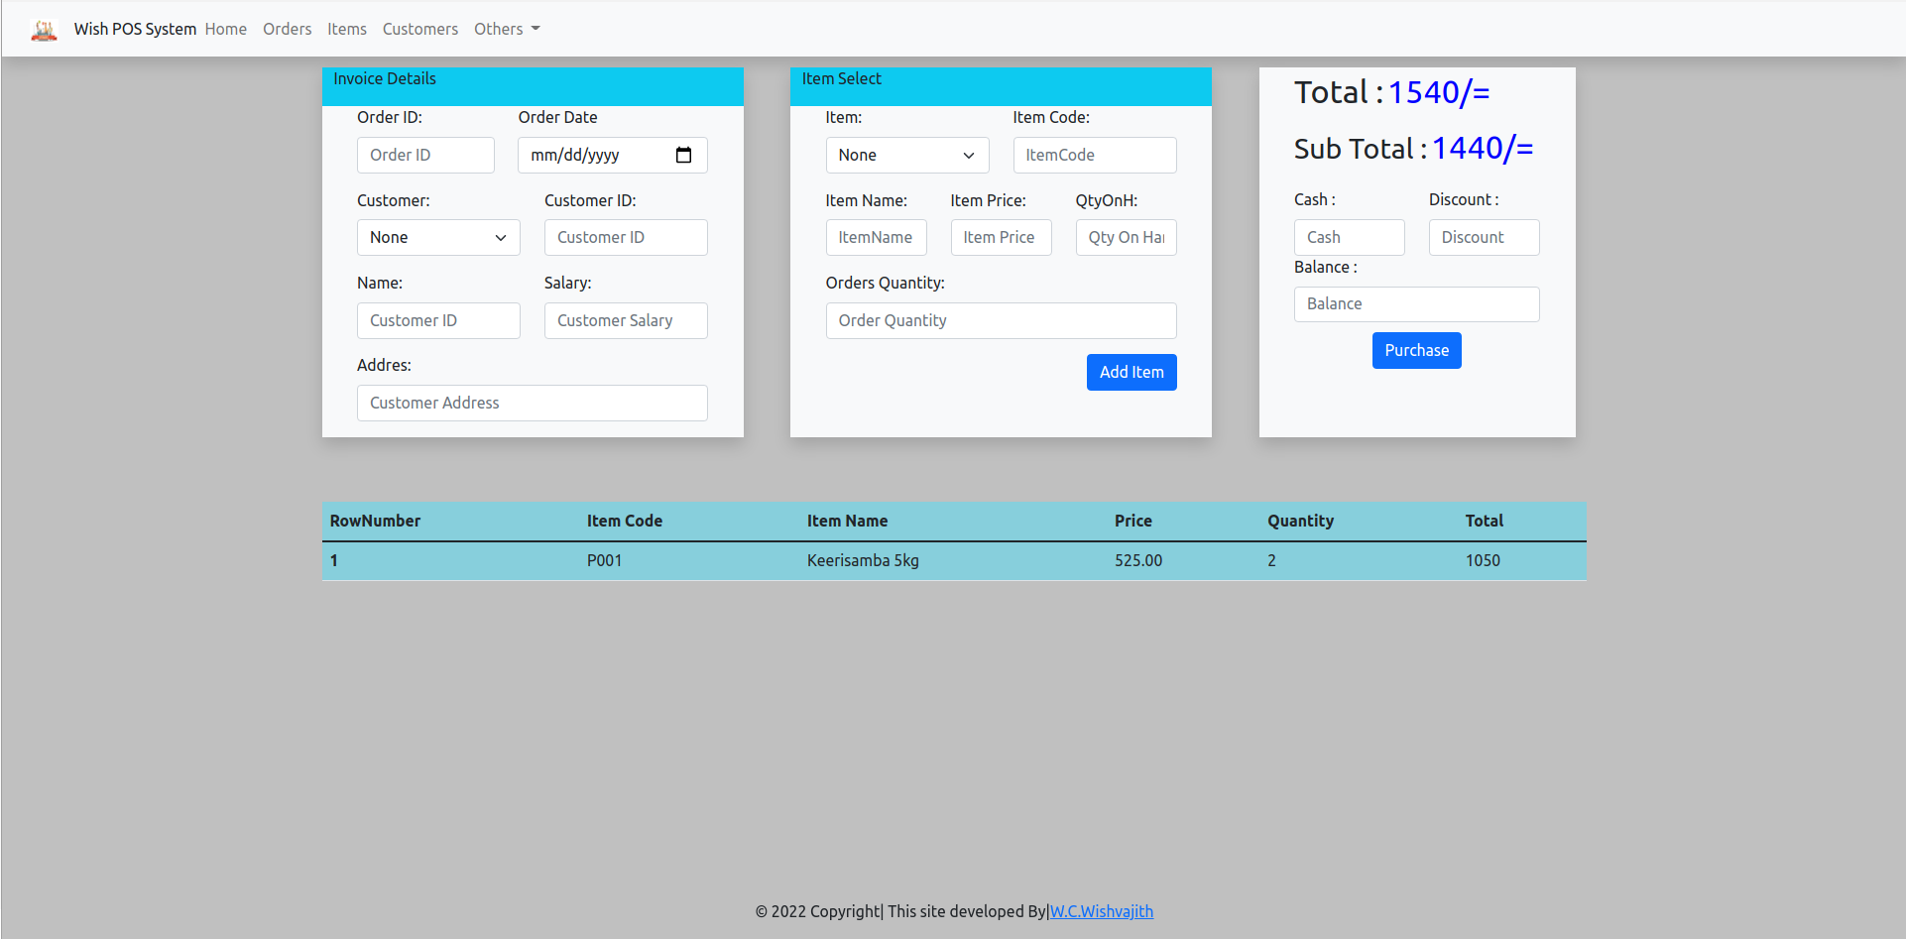The image size is (1906, 939).
Task: Visit the W.C.Wishvajith developer link
Action: (1101, 911)
